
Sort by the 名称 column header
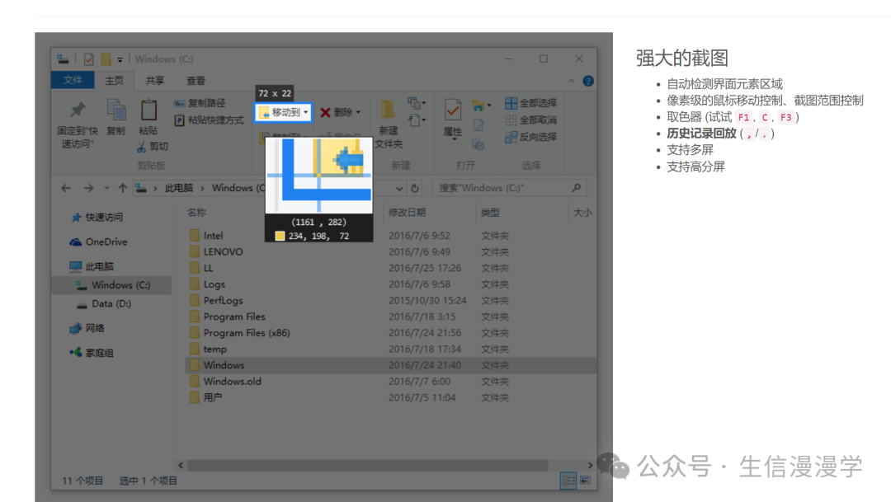pos(196,212)
